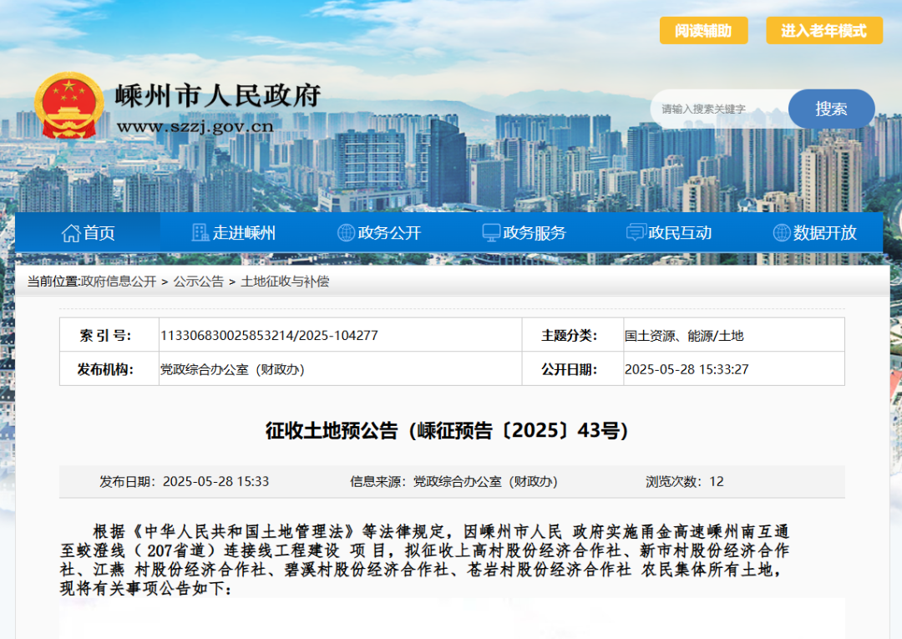Click the national emblem logo
The image size is (902, 639).
click(68, 106)
